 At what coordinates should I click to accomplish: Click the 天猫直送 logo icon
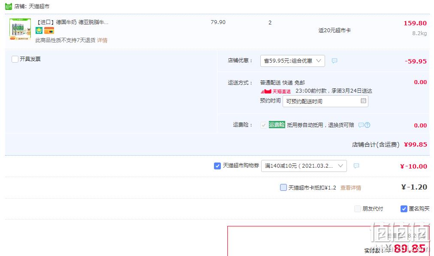[x=276, y=91]
